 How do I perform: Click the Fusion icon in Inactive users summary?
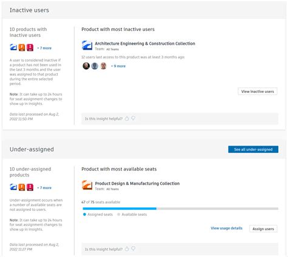coord(22,47)
